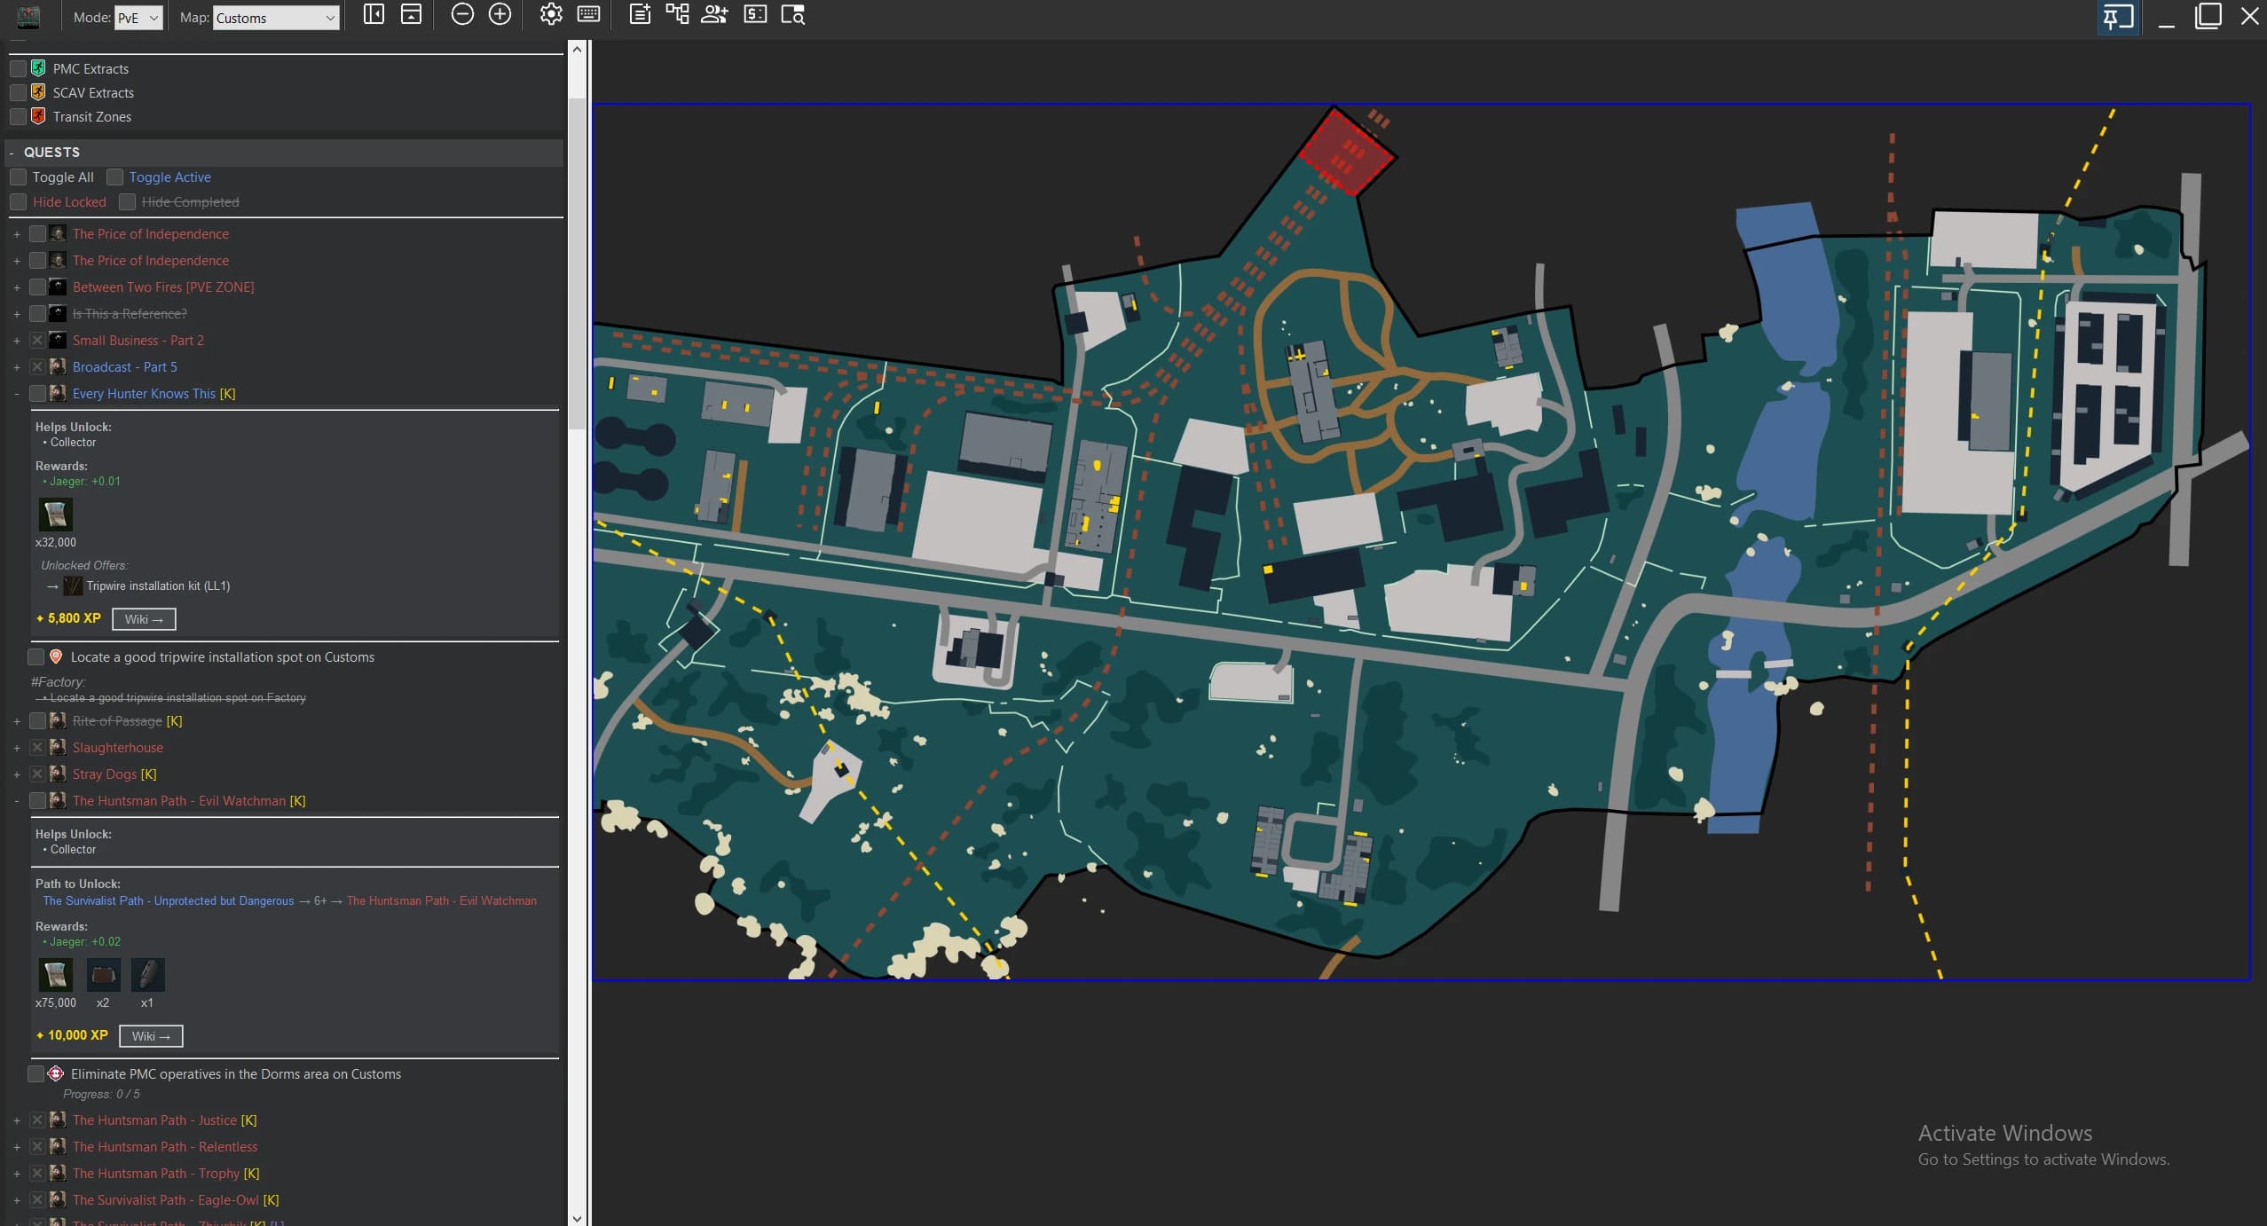Open settings via the gear icon
This screenshot has height=1226, width=2267.
551,14
